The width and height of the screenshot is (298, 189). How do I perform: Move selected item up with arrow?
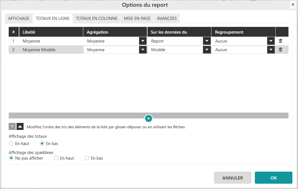pos(20,127)
